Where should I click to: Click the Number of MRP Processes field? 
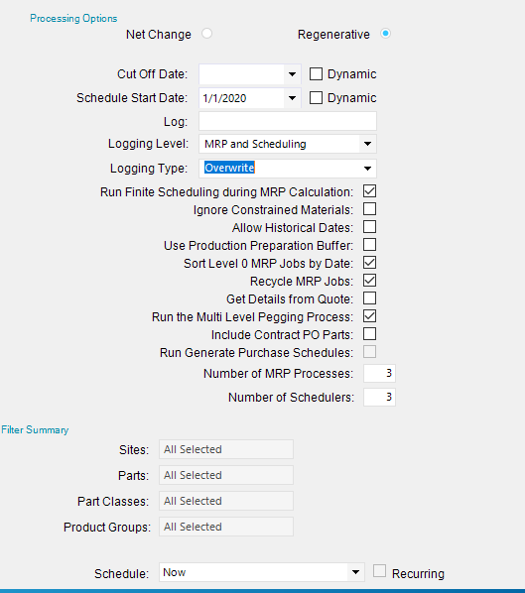pyautogui.click(x=379, y=373)
